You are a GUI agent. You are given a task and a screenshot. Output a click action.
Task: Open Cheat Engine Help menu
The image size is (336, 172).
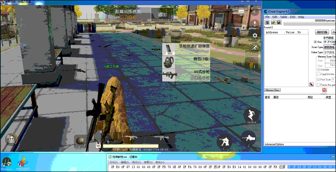click(x=301, y=17)
